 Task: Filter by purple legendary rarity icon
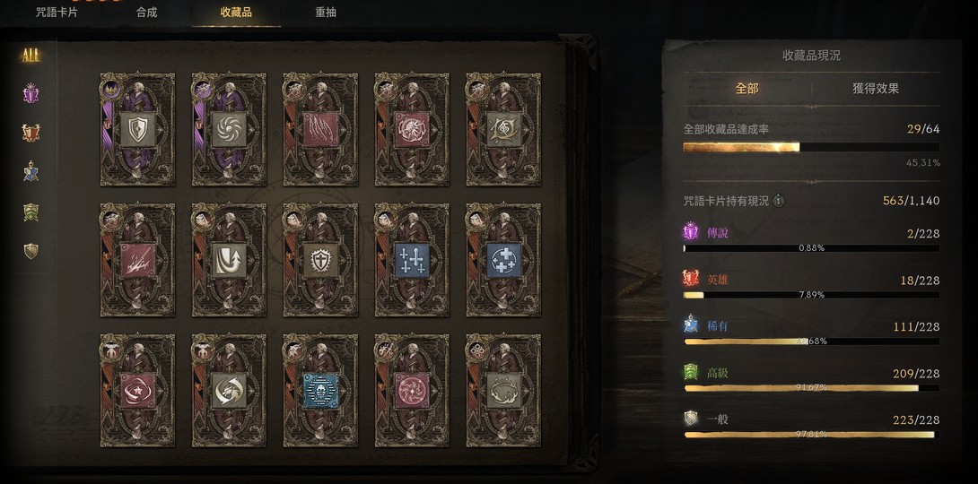(31, 94)
